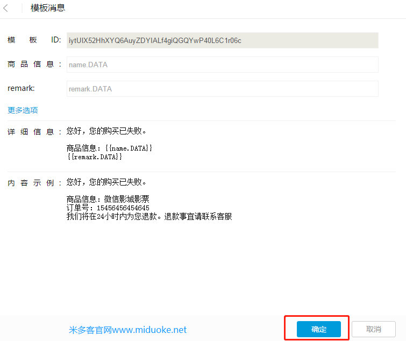
Task: Click the 微信影城影票 example line
Action: point(108,199)
